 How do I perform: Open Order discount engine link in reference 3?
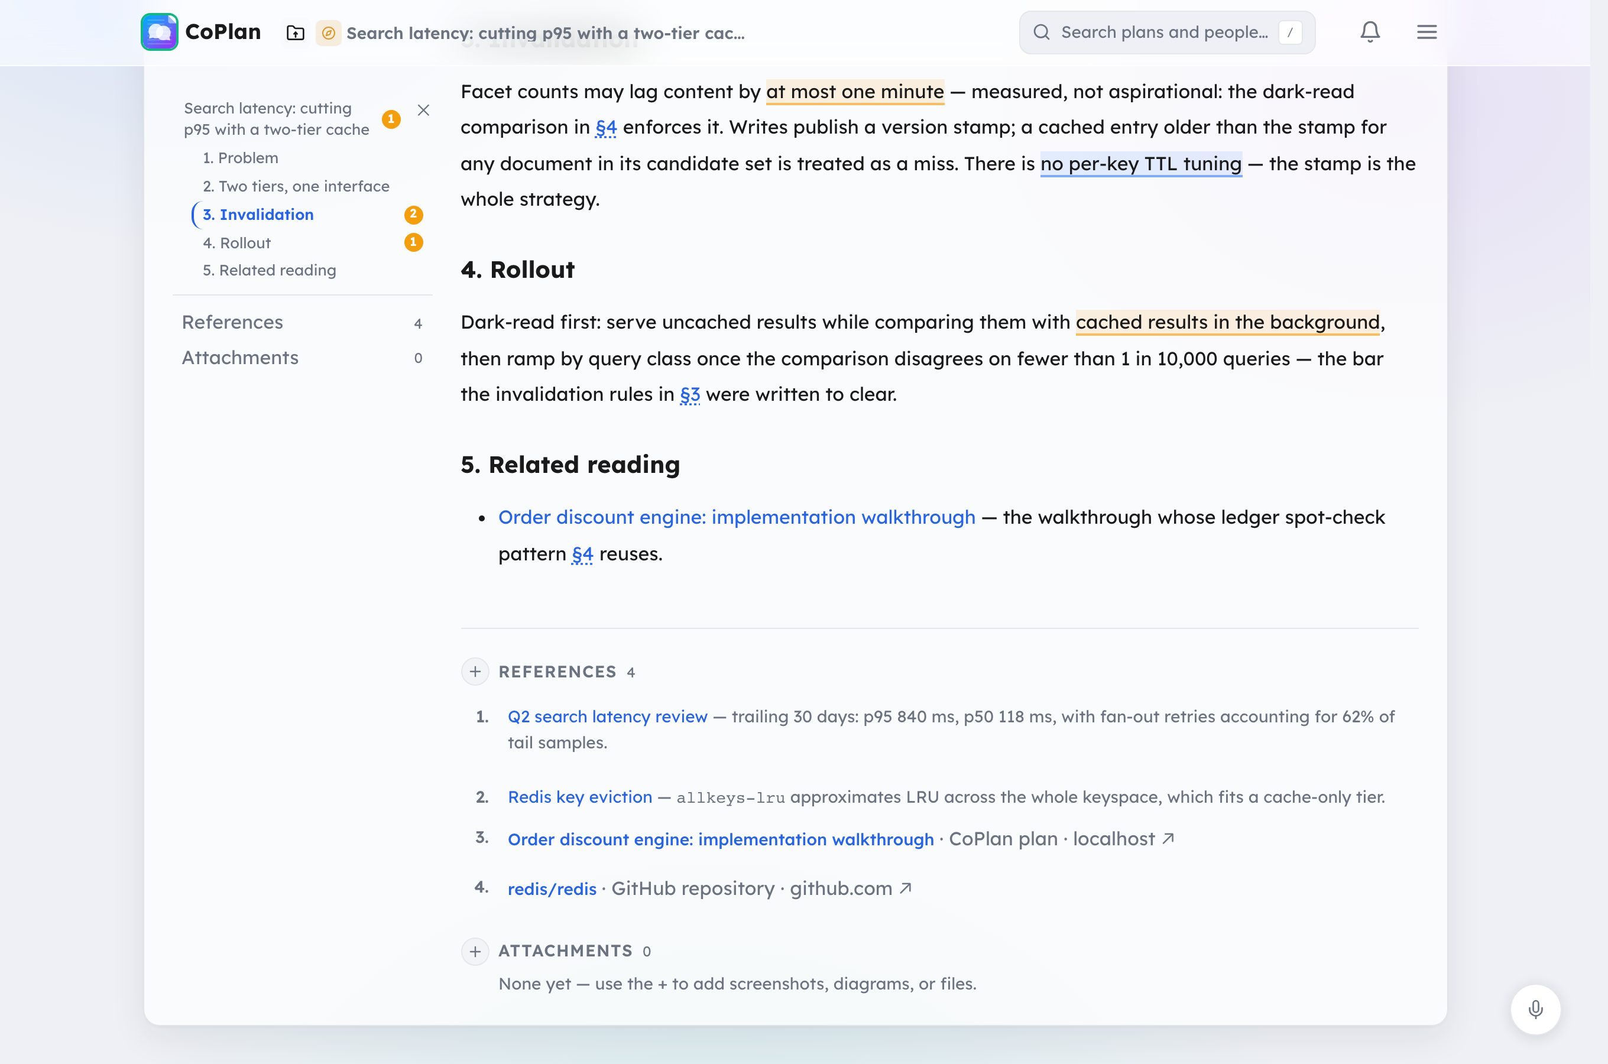pyautogui.click(x=721, y=839)
